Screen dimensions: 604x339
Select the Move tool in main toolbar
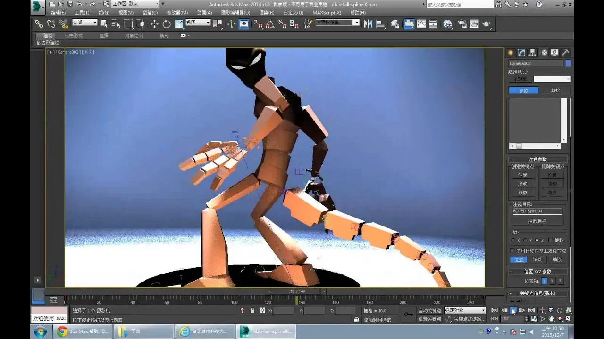point(154,24)
